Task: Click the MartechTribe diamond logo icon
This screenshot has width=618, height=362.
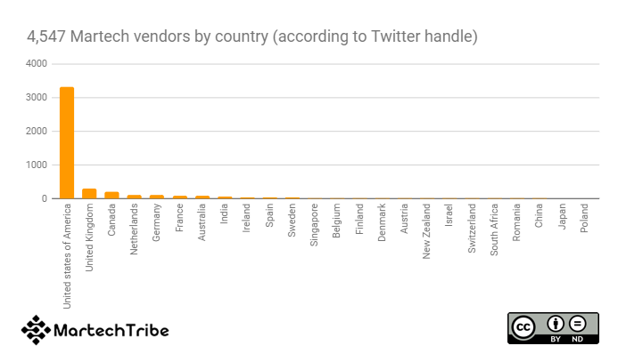Action: tap(35, 330)
